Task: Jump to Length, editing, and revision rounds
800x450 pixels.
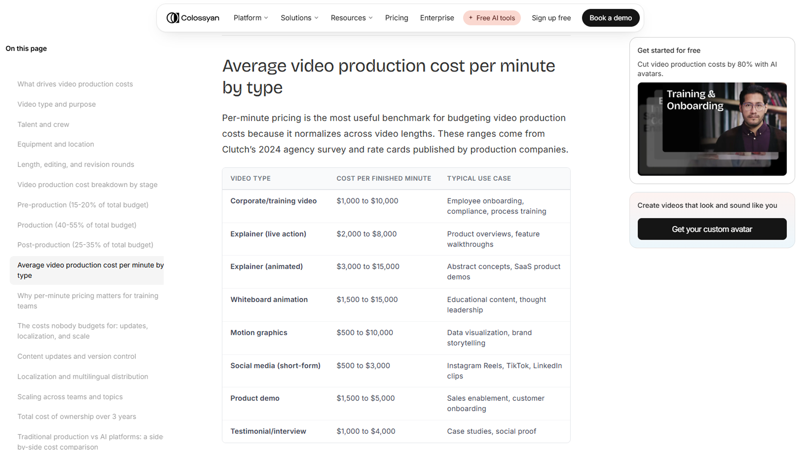Action: pyautogui.click(x=75, y=165)
